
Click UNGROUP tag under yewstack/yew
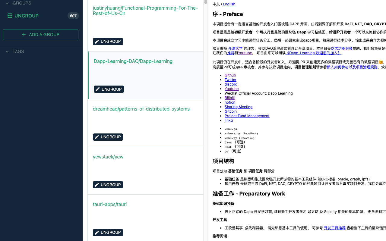point(108,185)
